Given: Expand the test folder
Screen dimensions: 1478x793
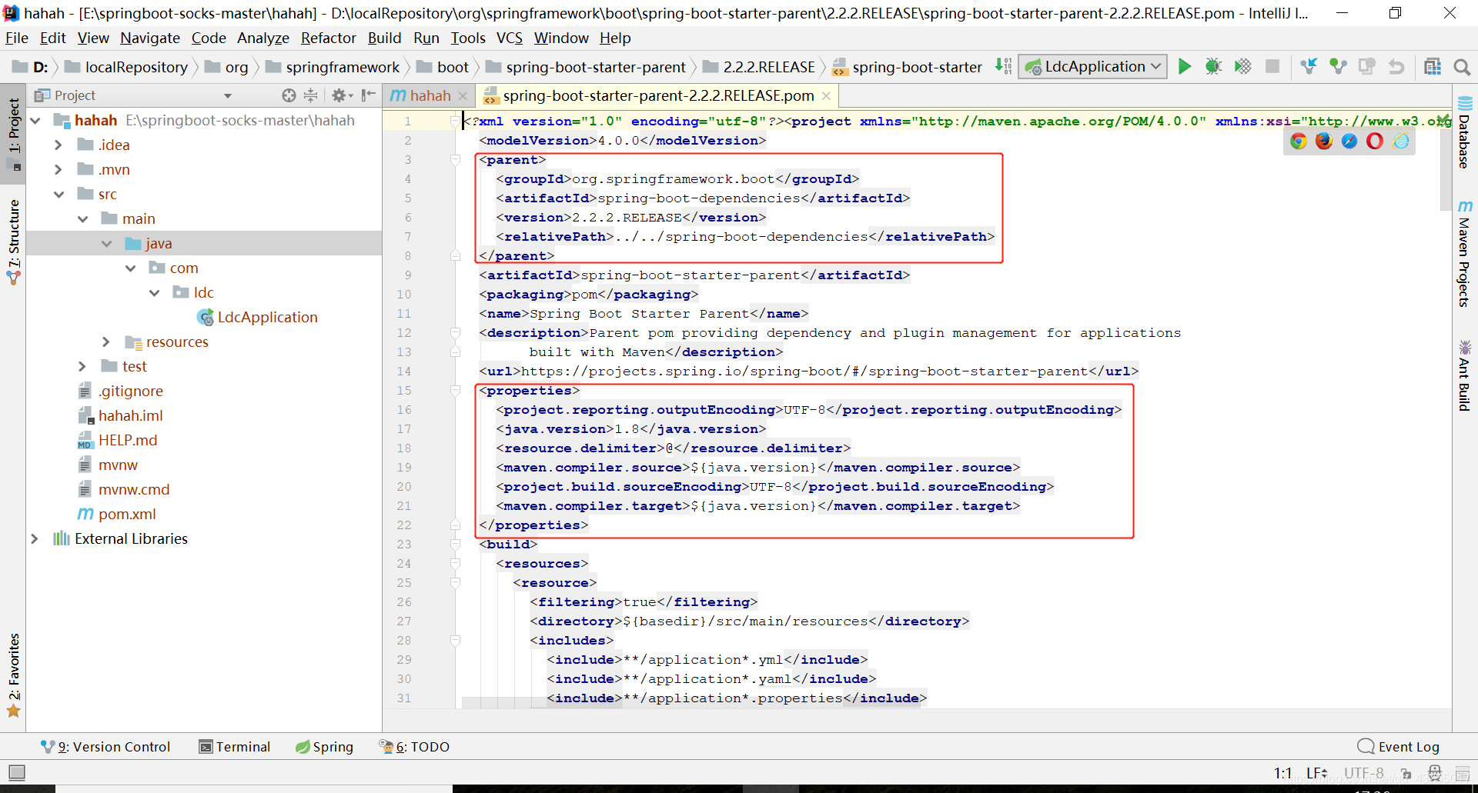Looking at the screenshot, I should click(82, 367).
